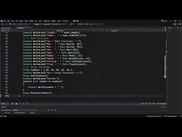Go to previous issue up arrow
182x137 pixels.
click(21, 104)
